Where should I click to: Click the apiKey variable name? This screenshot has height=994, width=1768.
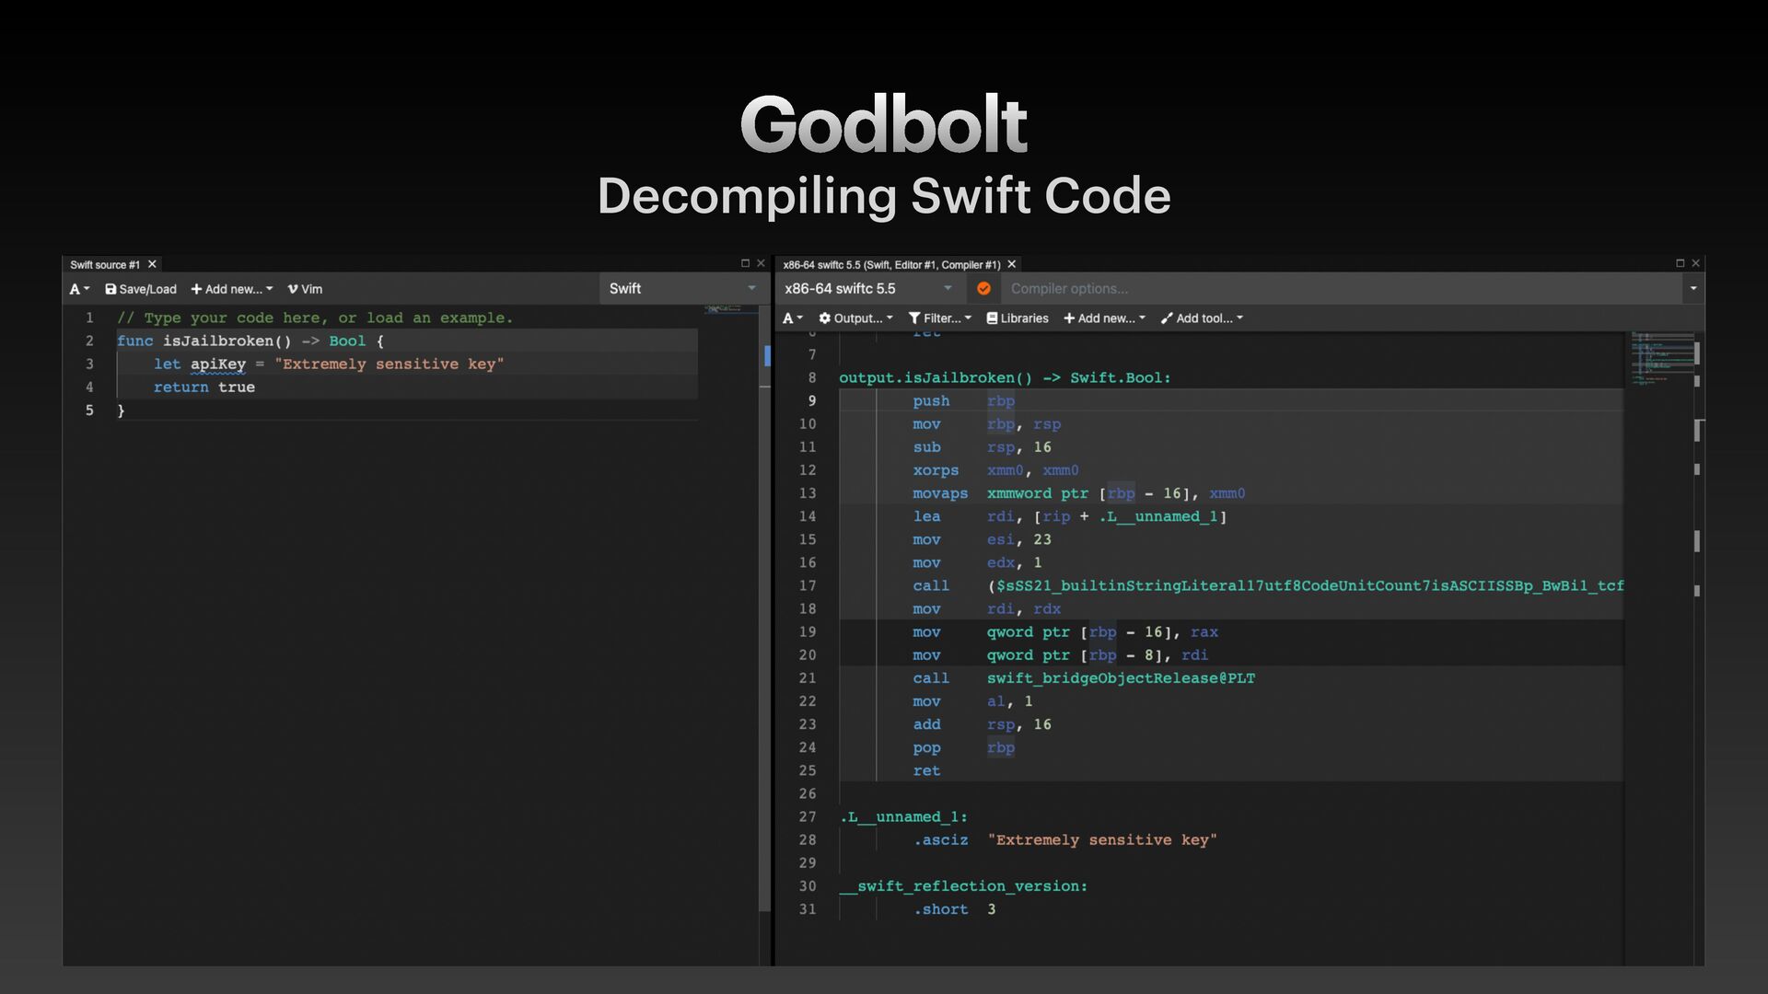point(218,364)
